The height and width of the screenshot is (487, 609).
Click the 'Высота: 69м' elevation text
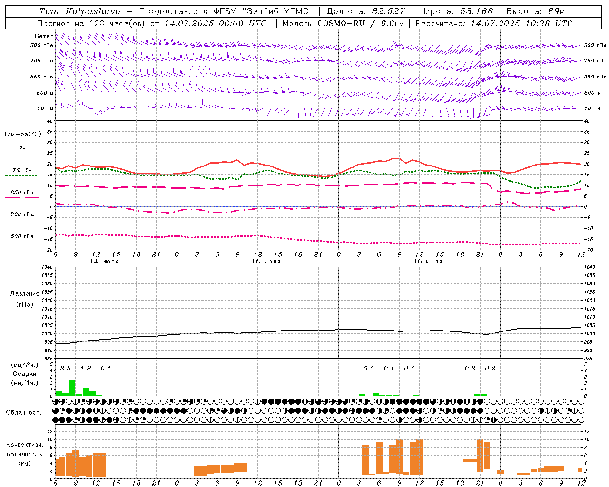(x=536, y=11)
